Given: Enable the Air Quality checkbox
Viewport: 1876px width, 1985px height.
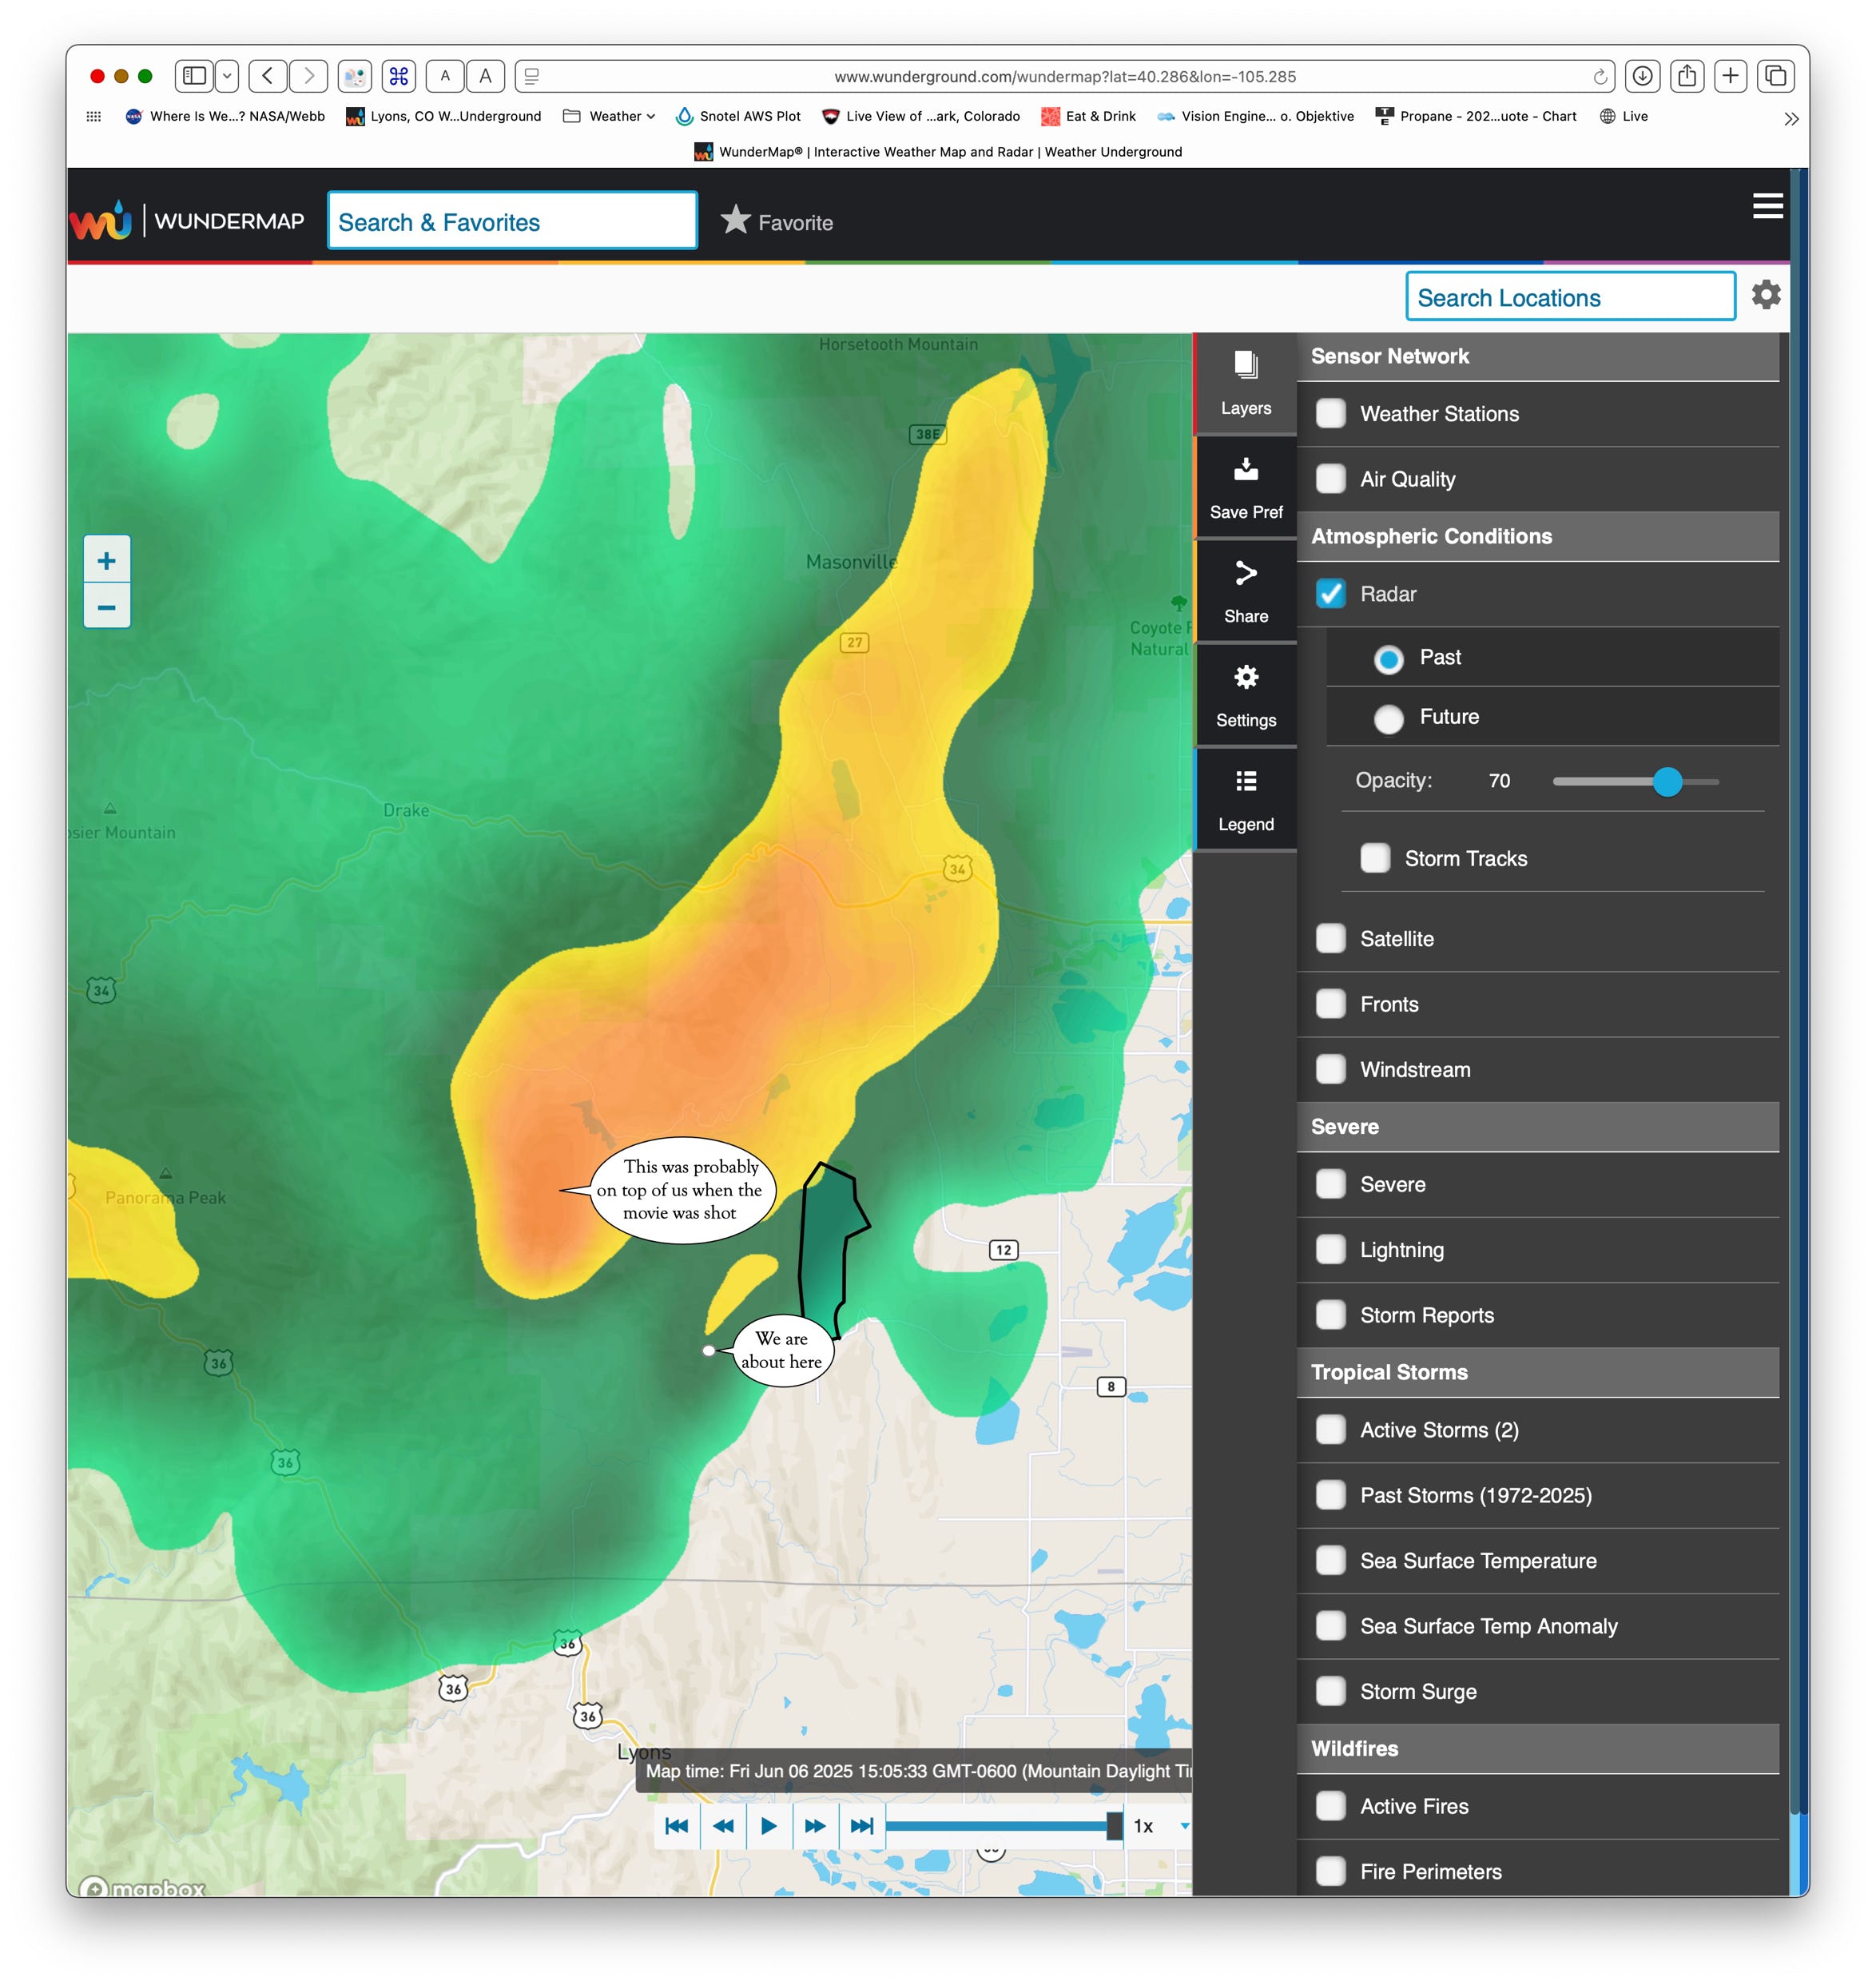Looking at the screenshot, I should click(1330, 478).
